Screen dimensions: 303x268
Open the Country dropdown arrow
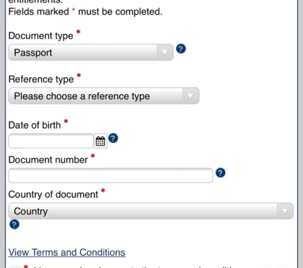click(284, 211)
